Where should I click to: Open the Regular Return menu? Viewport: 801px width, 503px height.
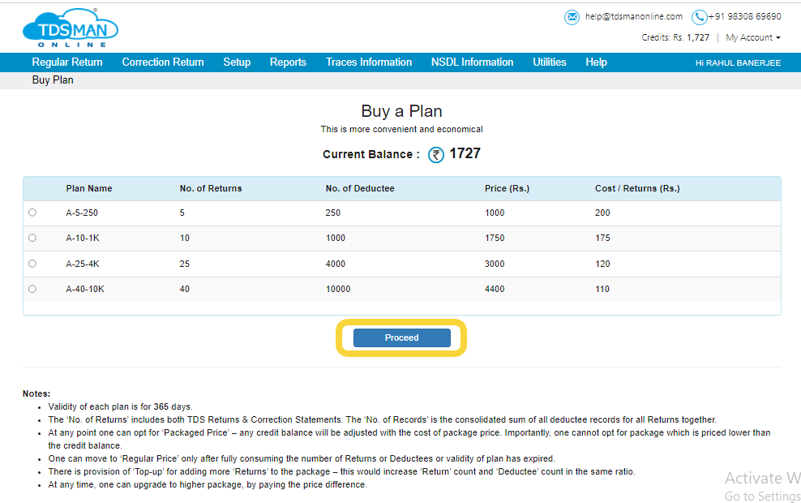pyautogui.click(x=67, y=62)
